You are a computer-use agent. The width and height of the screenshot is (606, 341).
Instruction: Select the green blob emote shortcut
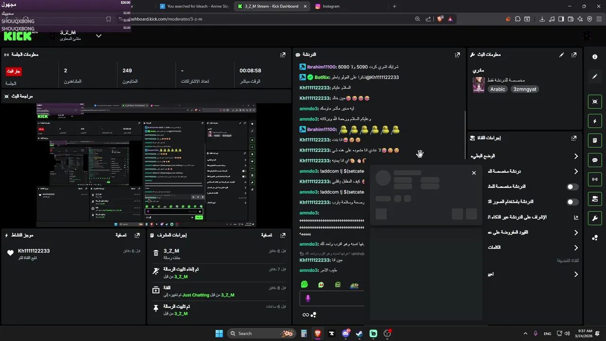[x=304, y=285]
